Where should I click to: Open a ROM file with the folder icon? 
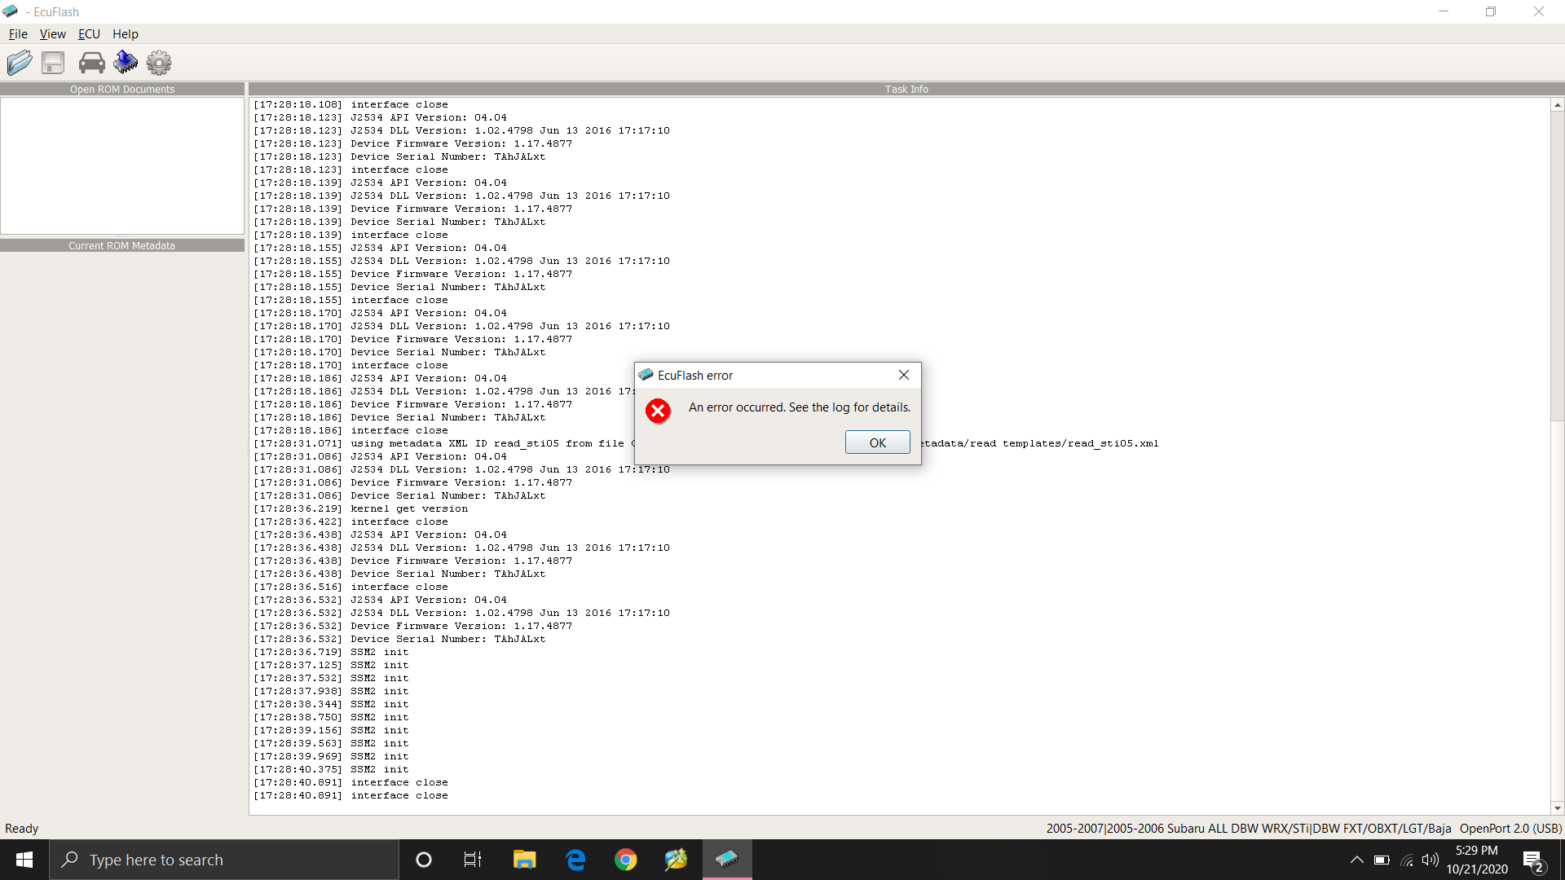click(20, 63)
